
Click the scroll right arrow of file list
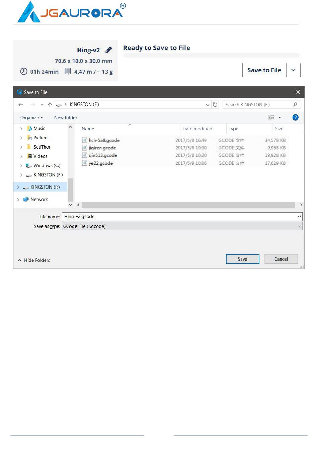301,205
